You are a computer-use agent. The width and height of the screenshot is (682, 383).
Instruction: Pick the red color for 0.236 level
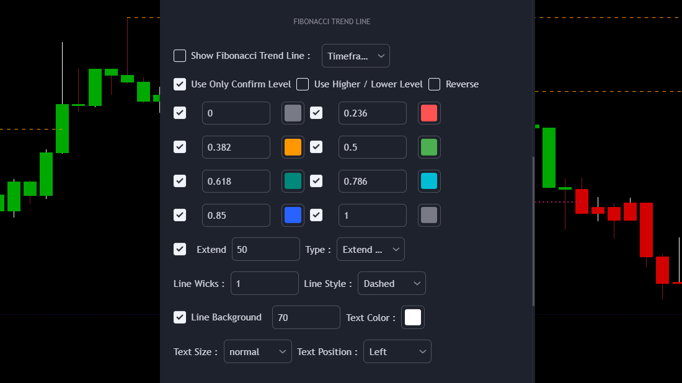(429, 113)
